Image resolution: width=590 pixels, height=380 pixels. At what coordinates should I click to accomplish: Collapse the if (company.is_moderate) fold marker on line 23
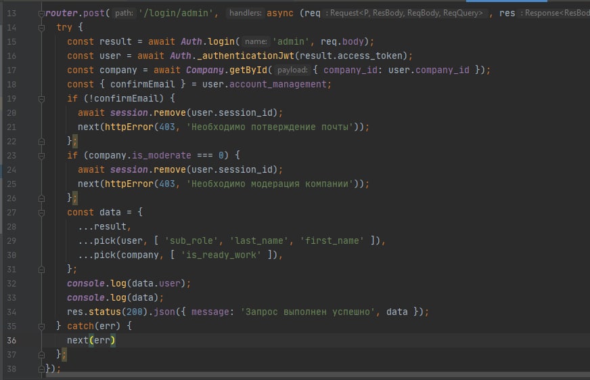pyautogui.click(x=41, y=156)
